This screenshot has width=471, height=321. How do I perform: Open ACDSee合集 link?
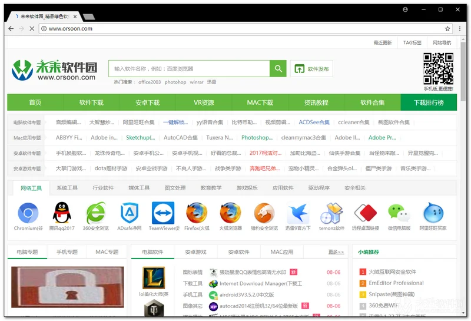point(314,123)
